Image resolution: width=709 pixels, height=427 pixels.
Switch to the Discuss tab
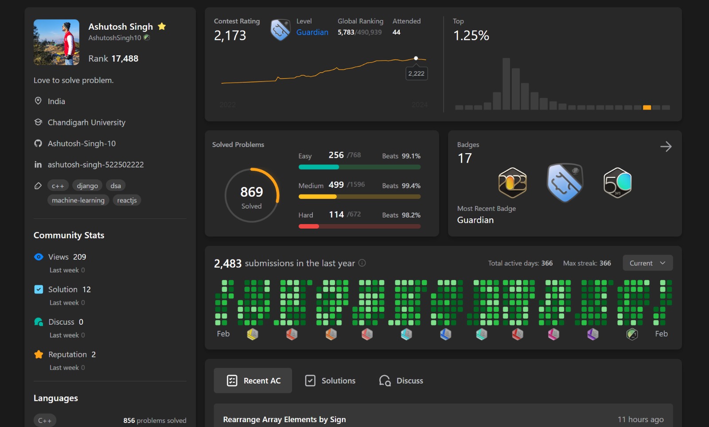point(401,380)
